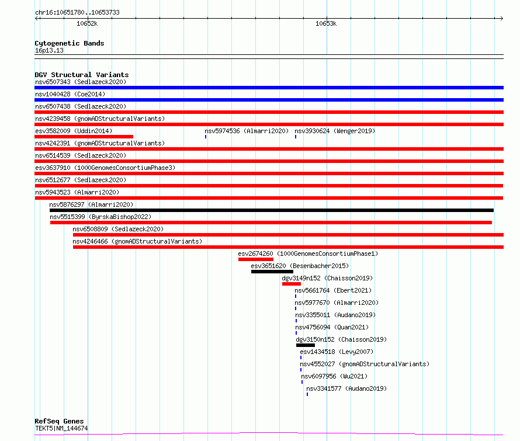Open the nsv6507438 (Sedlazeck2020) label

tap(81, 106)
